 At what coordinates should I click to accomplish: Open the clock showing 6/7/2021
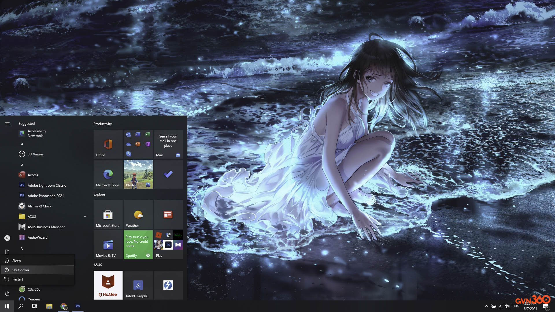530,306
